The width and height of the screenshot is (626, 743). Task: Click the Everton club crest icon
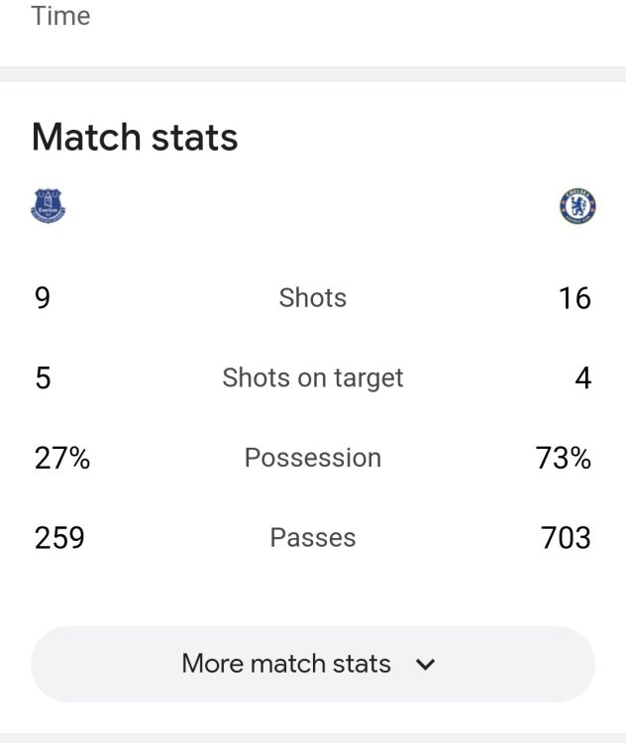(x=48, y=206)
